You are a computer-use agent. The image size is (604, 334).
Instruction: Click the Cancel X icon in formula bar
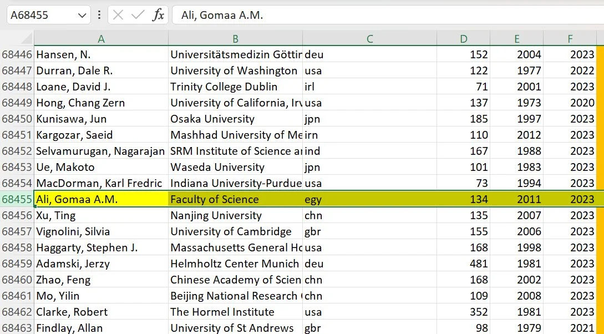[118, 15]
